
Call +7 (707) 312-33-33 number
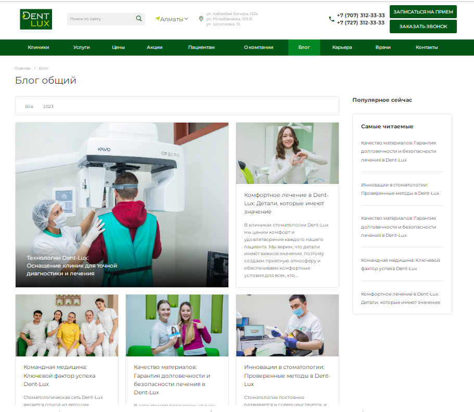pyautogui.click(x=361, y=16)
